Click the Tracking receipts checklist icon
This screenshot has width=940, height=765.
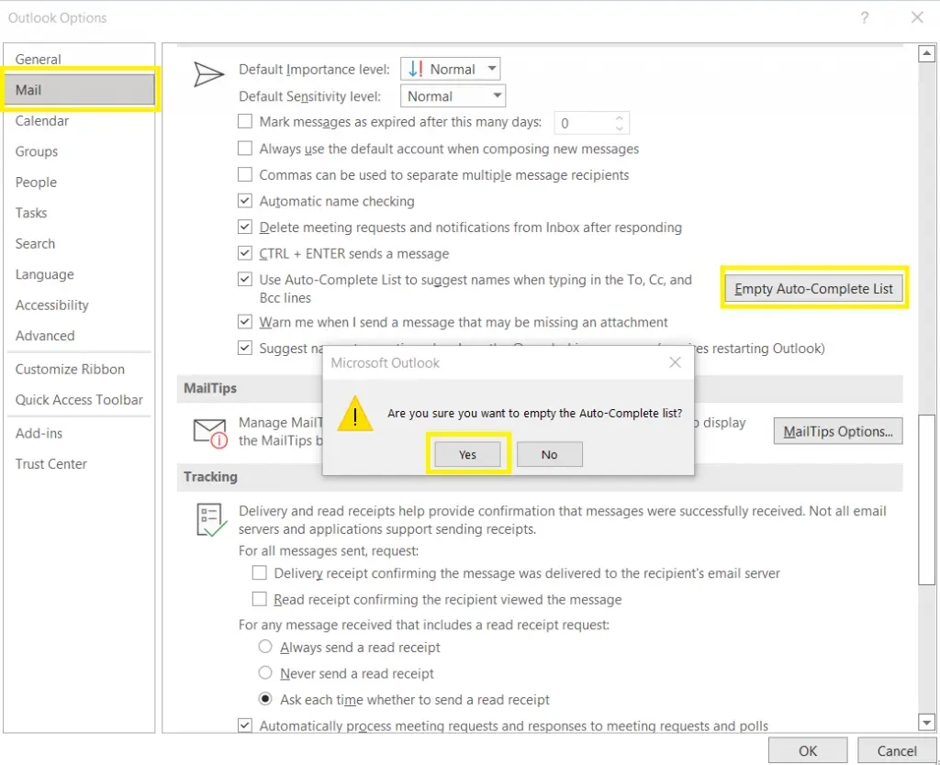(x=211, y=519)
